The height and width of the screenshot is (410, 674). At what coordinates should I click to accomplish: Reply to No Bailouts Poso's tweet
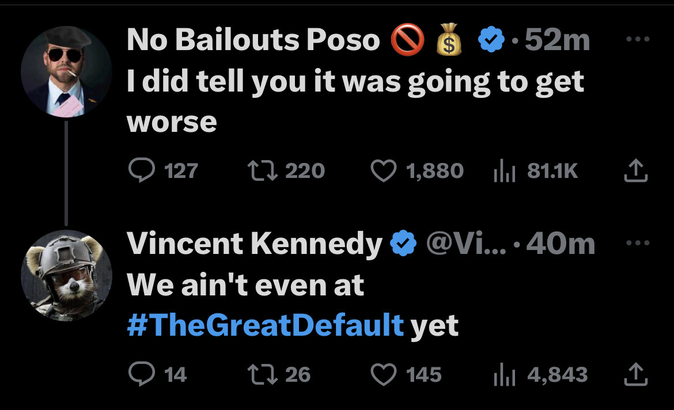tap(139, 170)
